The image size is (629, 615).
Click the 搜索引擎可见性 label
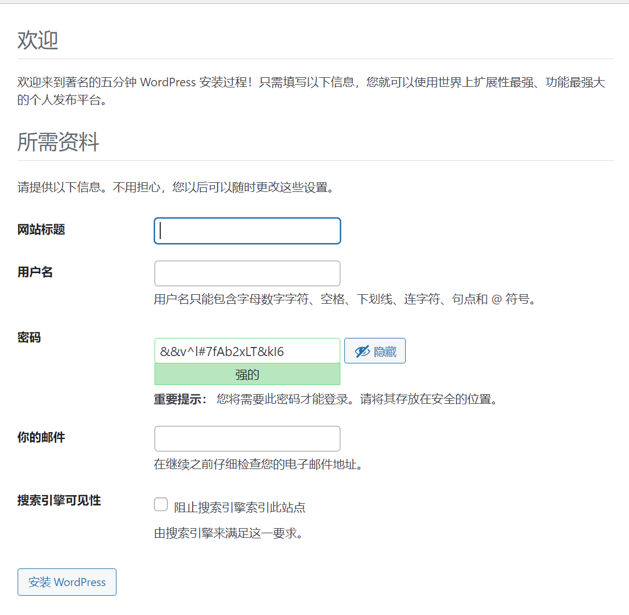tap(59, 500)
